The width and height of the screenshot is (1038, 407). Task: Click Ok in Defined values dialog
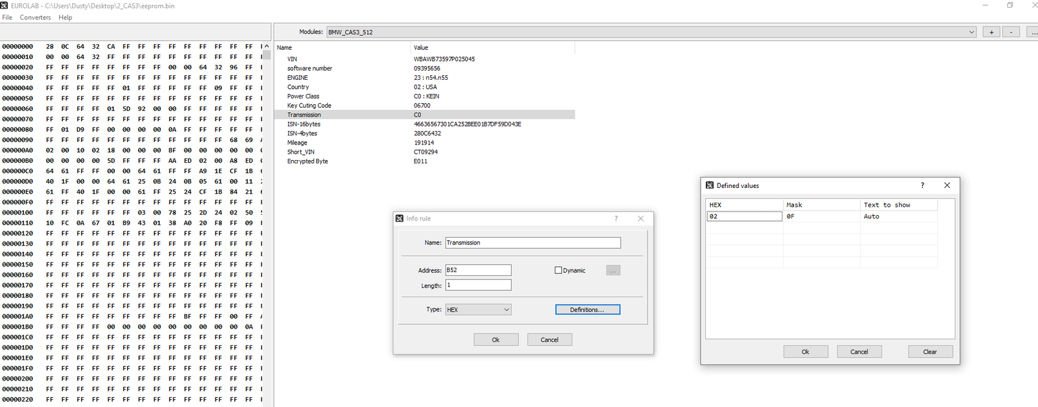point(806,352)
